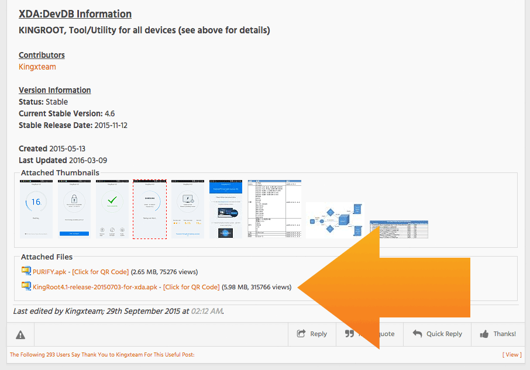Screen dimensions: 530x370
Task: Open QR code link for PURIFY.apk
Action: click(101, 272)
